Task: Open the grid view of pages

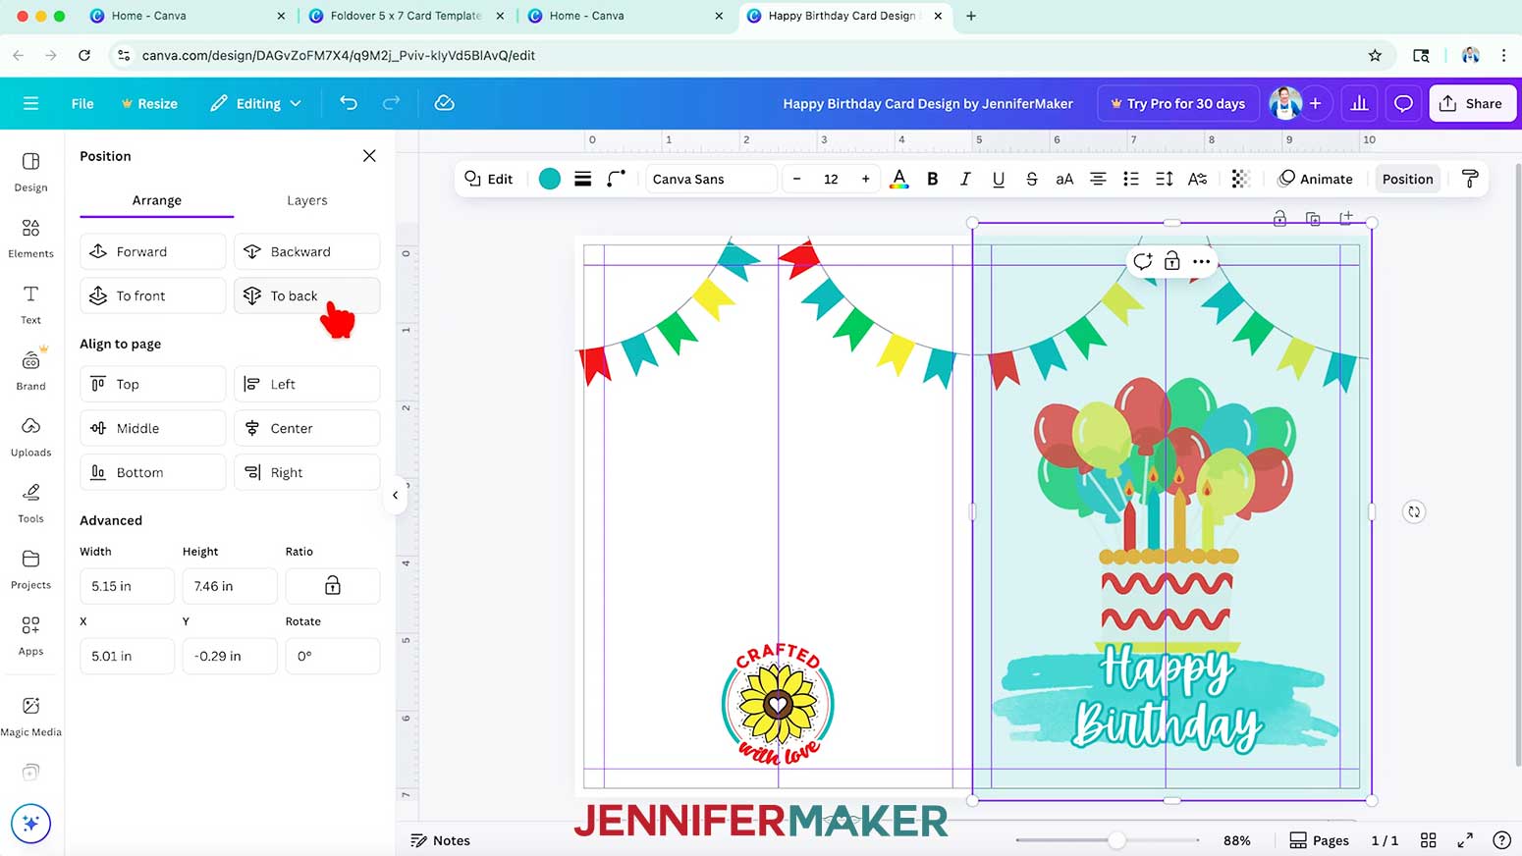Action: (1429, 840)
